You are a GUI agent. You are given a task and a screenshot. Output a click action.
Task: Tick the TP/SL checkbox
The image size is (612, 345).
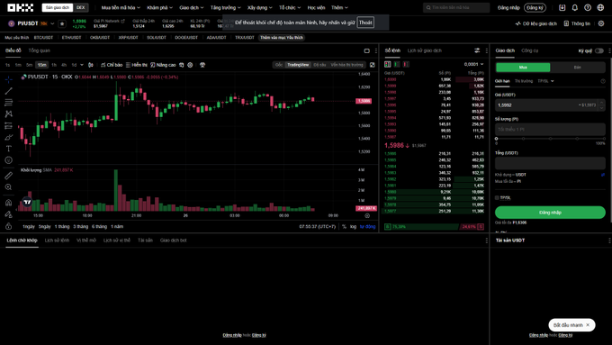point(497,197)
